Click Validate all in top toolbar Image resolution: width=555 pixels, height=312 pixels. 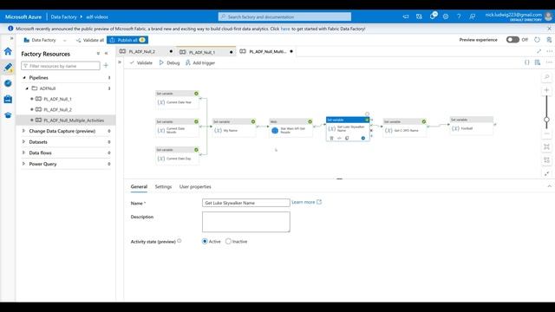pos(90,40)
